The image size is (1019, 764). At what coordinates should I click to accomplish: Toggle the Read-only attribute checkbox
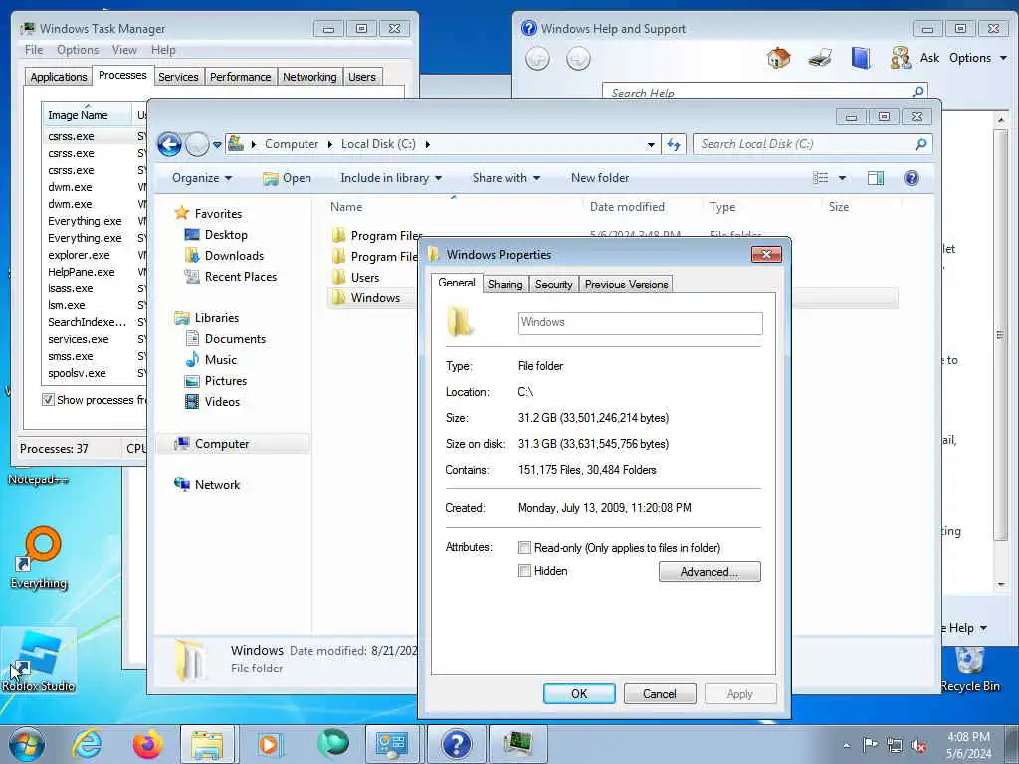524,548
